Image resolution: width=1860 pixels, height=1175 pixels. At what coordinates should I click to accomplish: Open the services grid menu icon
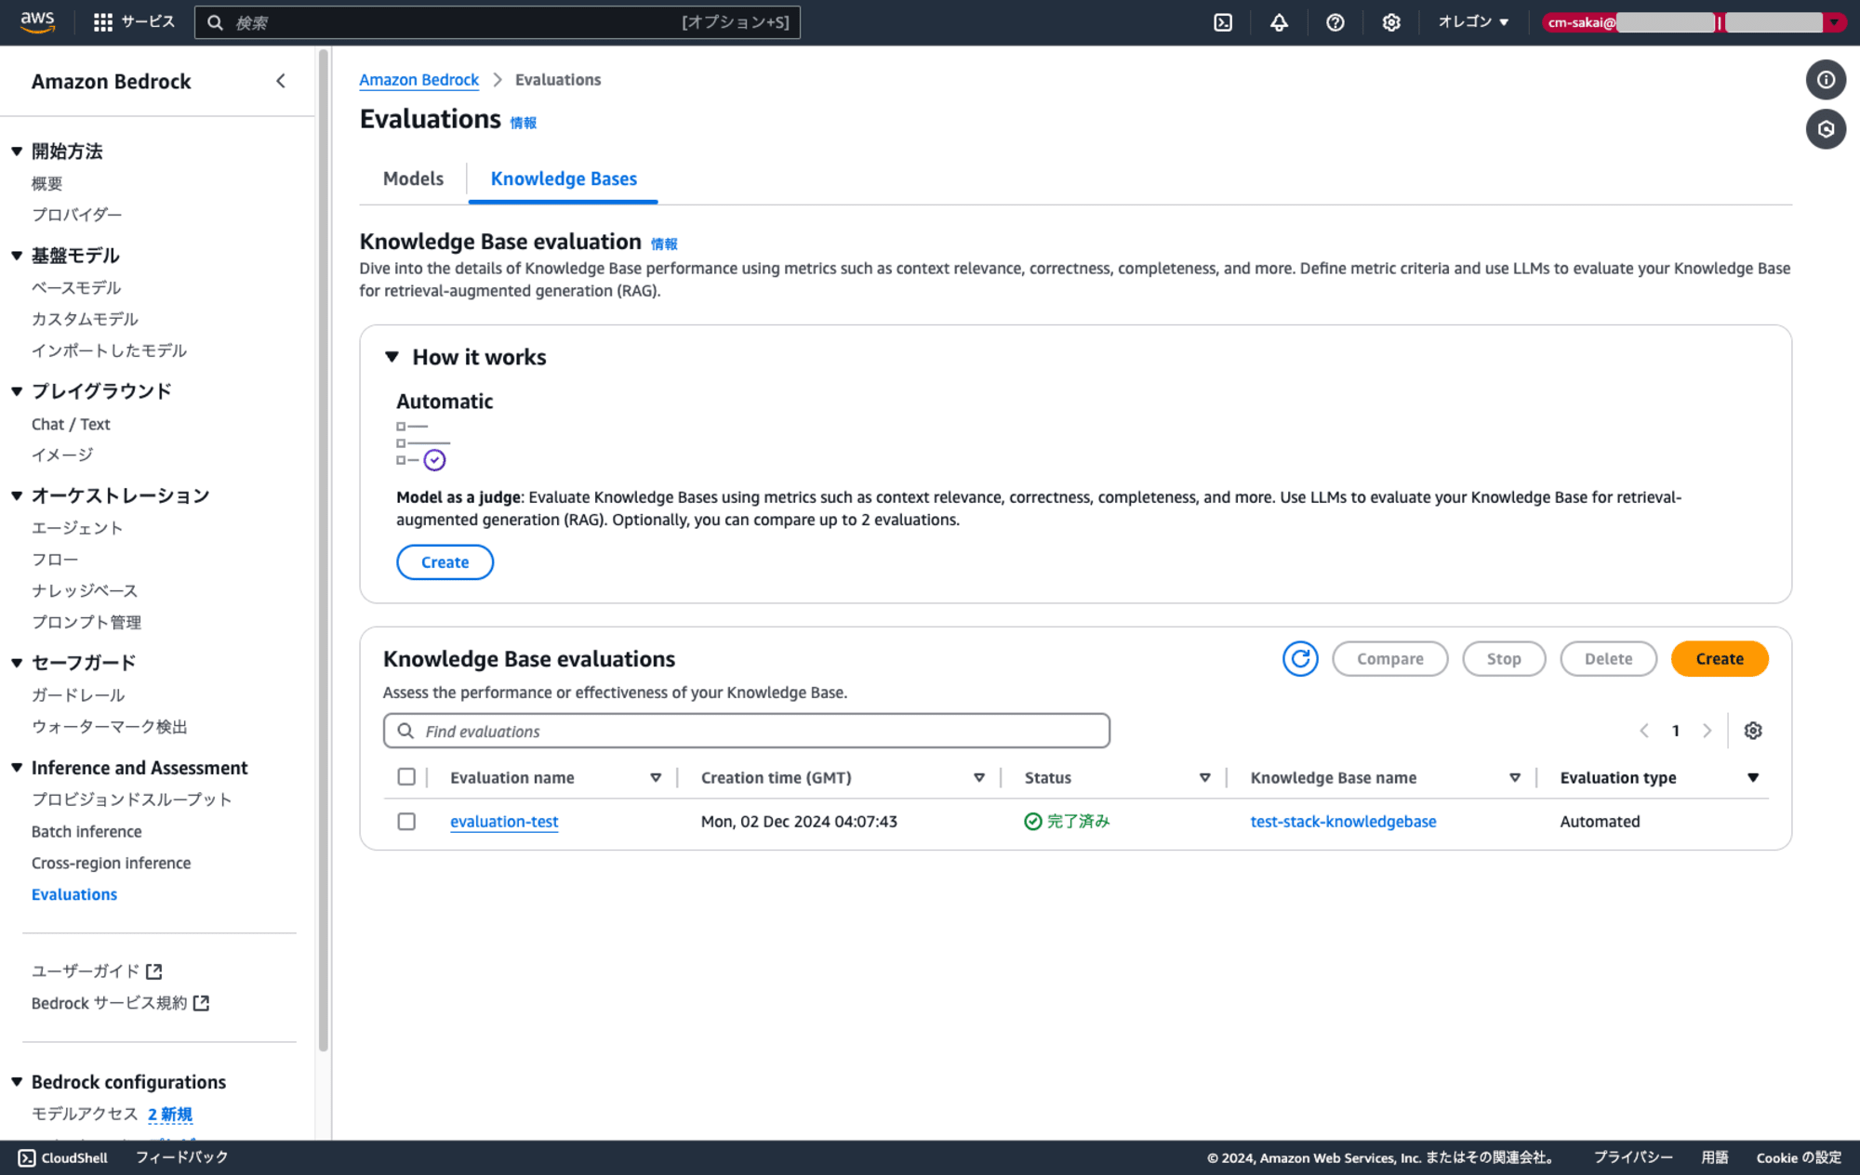(103, 22)
